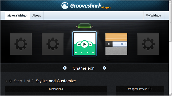
Task: Click play on the wooden widget thumbnail
Action: (109, 44)
